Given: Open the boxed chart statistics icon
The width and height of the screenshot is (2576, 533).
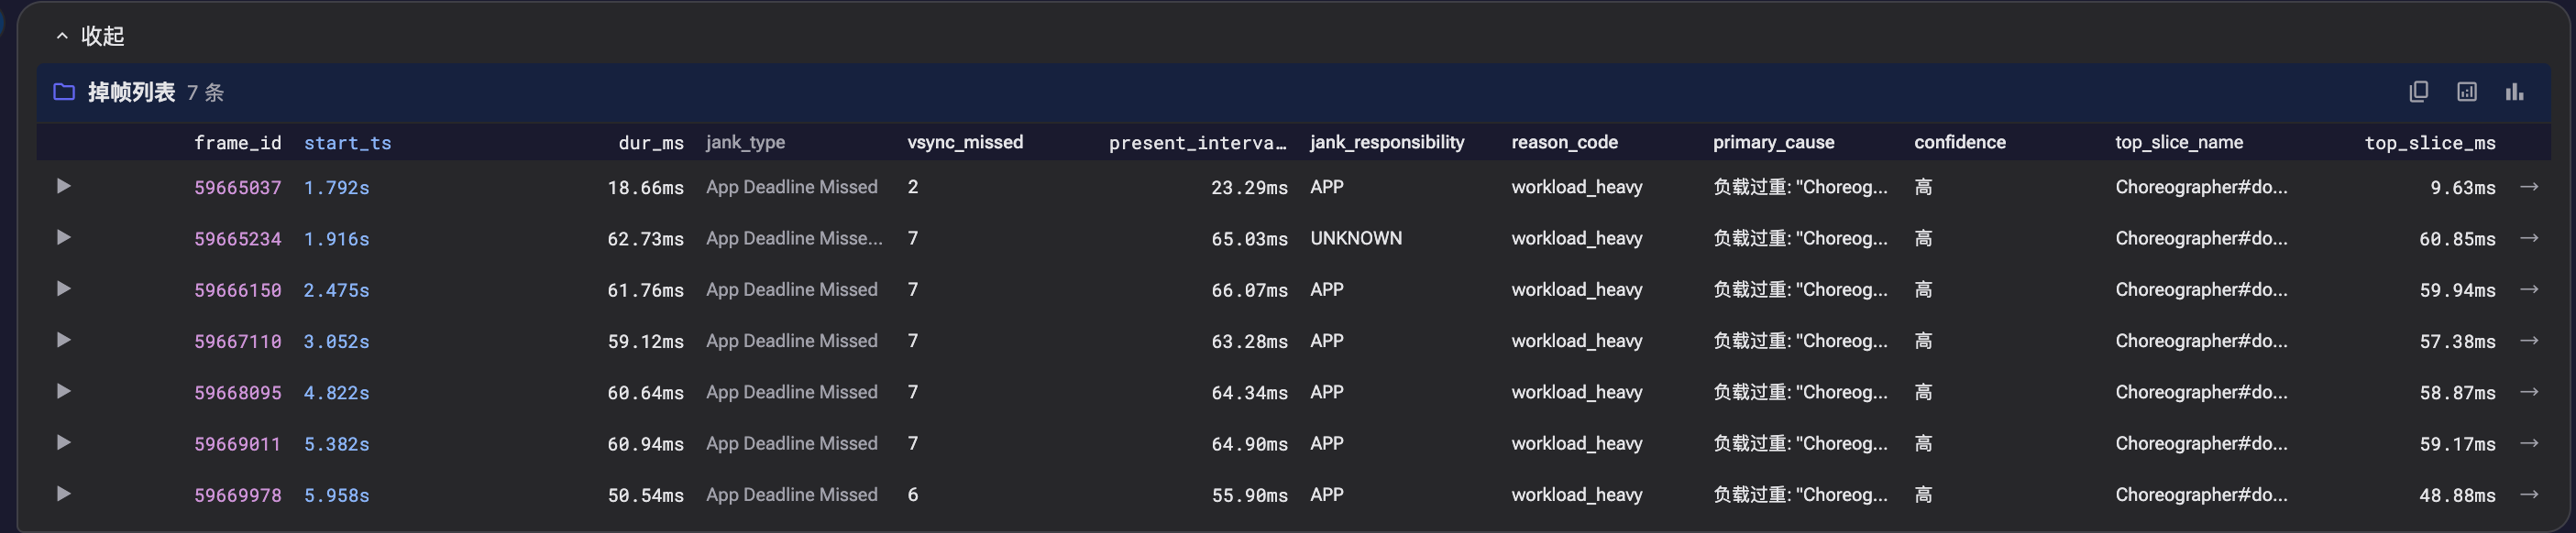Looking at the screenshot, I should tap(2466, 92).
